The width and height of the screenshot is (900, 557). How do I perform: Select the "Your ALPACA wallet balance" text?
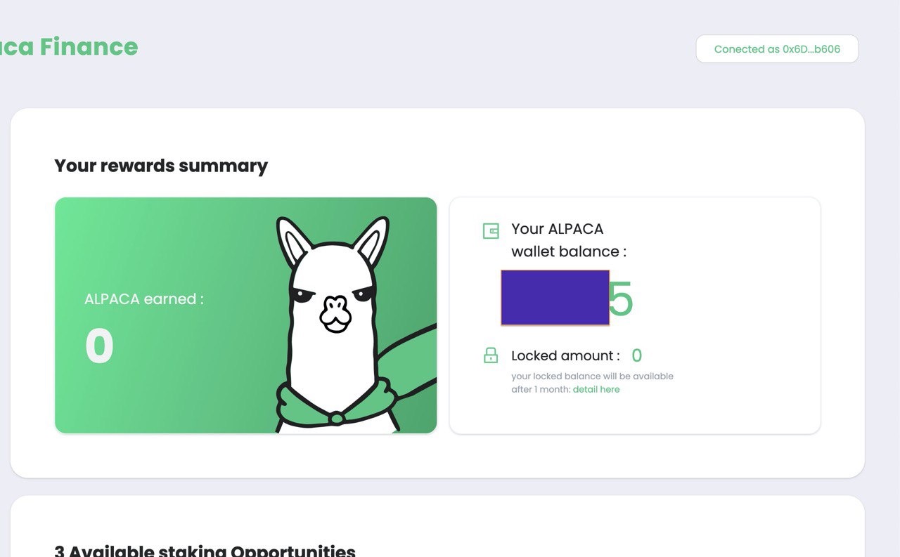[x=568, y=240]
